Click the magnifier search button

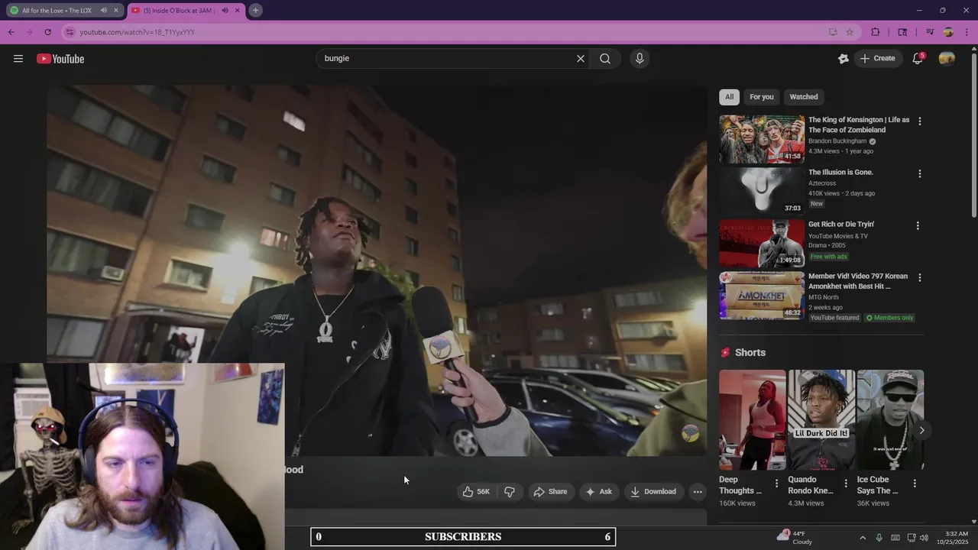[x=605, y=59]
